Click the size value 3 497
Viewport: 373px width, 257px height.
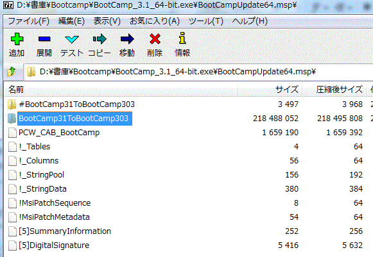[x=288, y=104]
